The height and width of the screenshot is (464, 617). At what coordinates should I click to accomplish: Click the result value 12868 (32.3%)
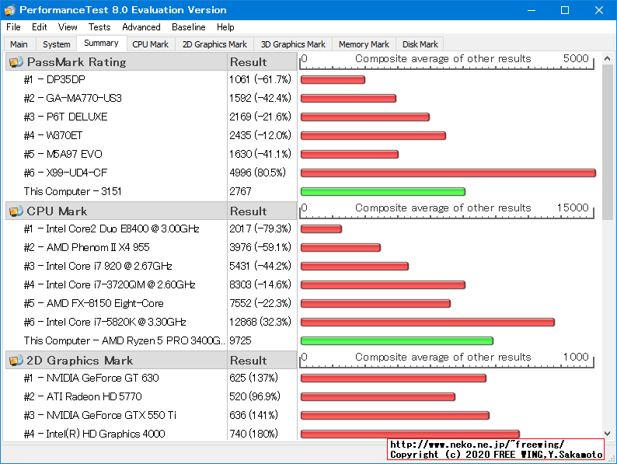pyautogui.click(x=260, y=322)
